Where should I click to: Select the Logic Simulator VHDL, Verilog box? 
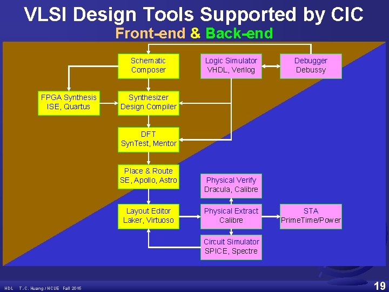click(231, 66)
